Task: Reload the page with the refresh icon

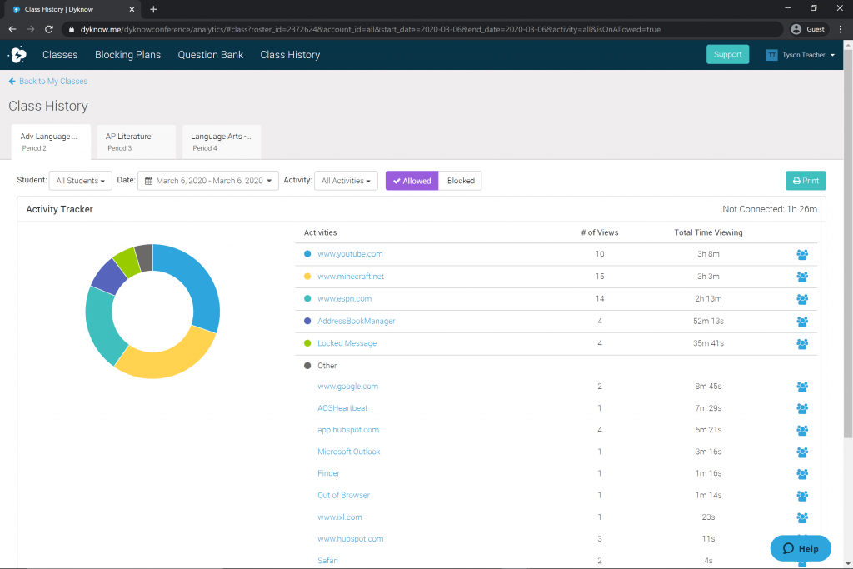Action: click(x=49, y=28)
